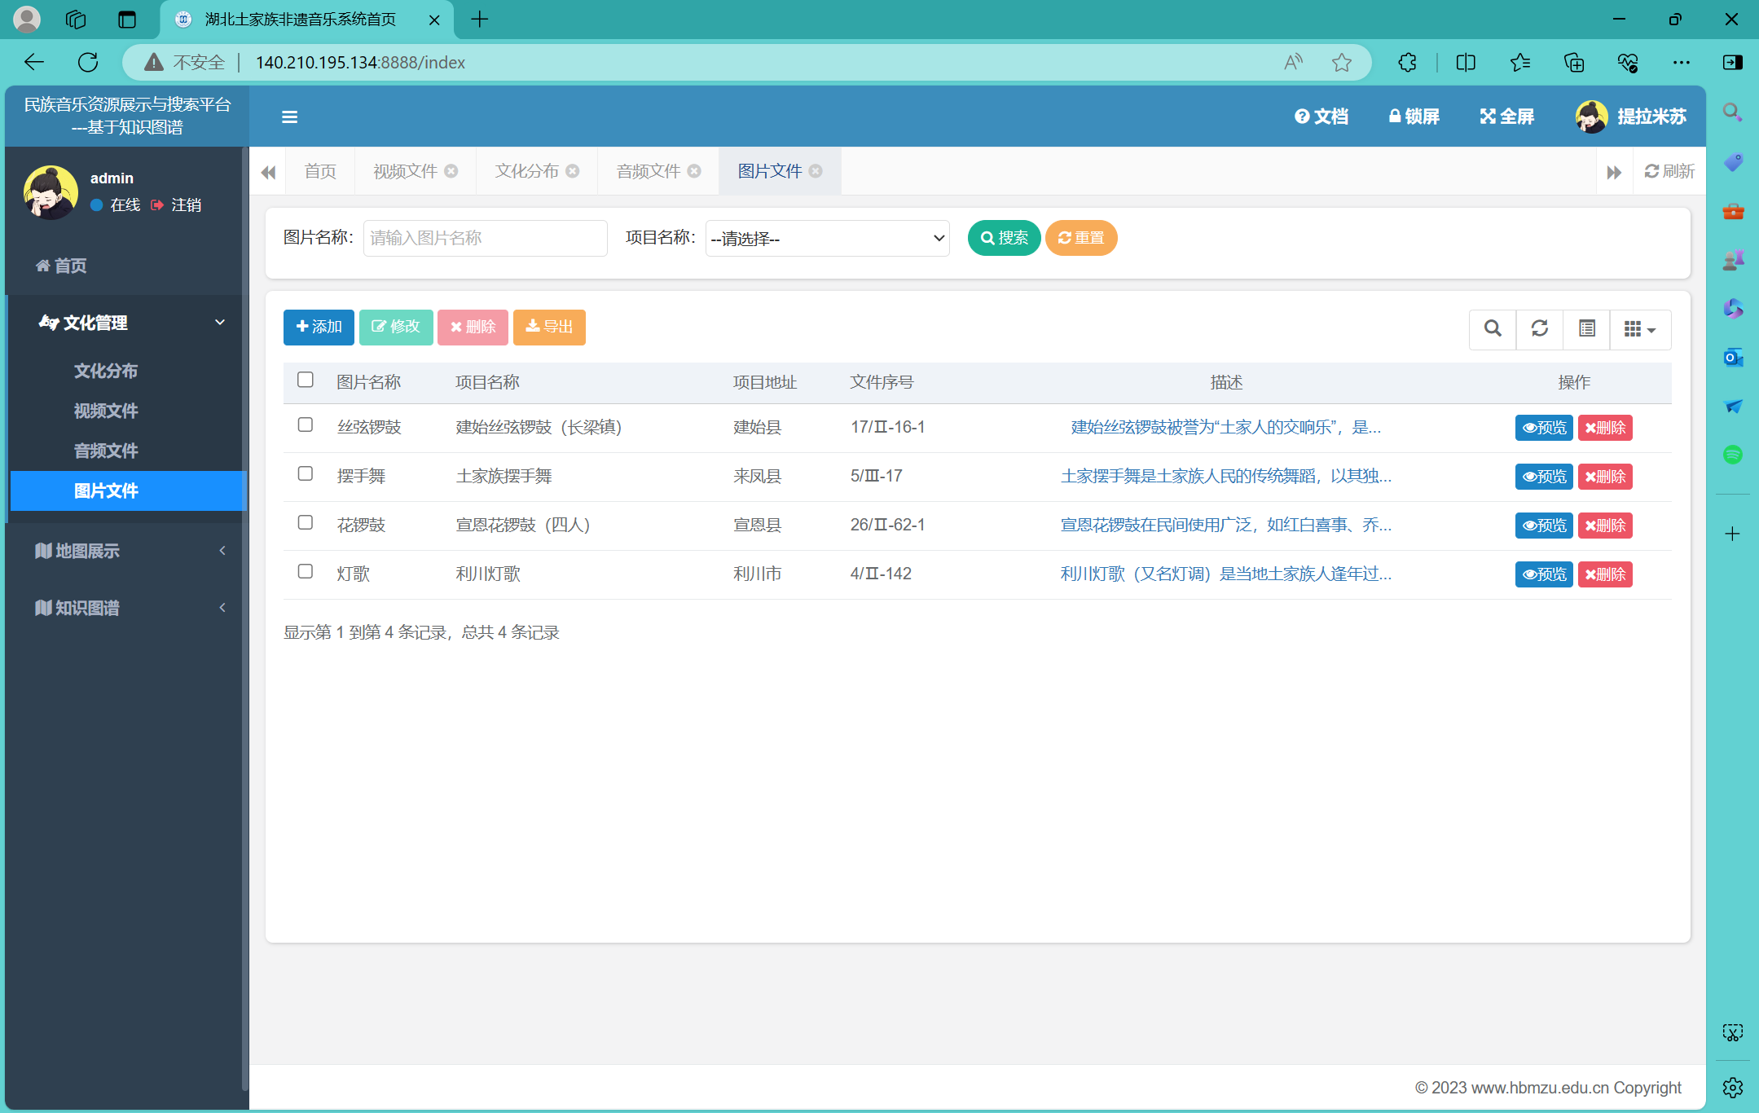The image size is (1759, 1113).
Task: Enter fullscreen via 全屏
Action: (1507, 117)
